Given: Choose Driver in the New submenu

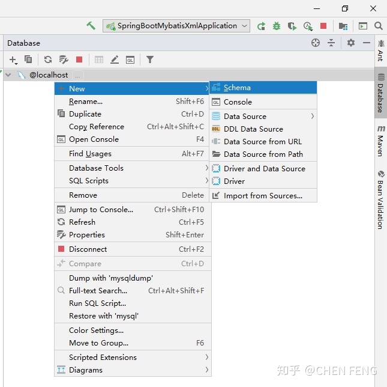Looking at the screenshot, I should point(263,181).
